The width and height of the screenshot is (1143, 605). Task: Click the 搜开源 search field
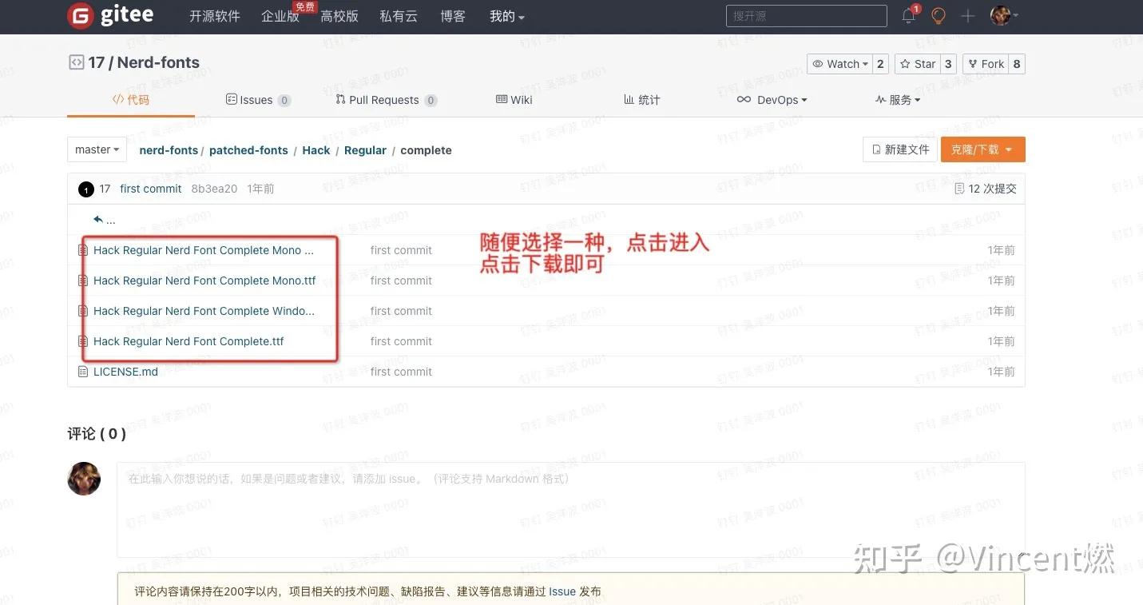tap(807, 16)
